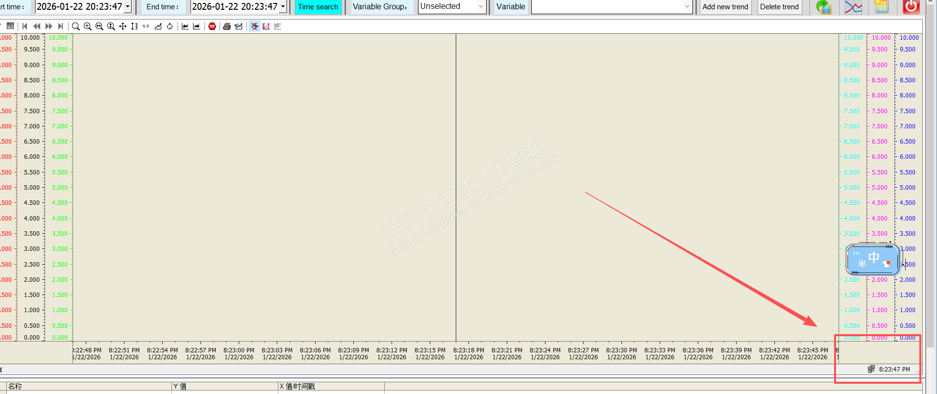Print the trend chart

click(x=226, y=26)
